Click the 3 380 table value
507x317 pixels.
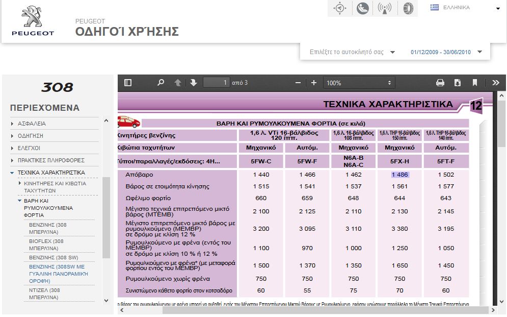(x=399, y=229)
